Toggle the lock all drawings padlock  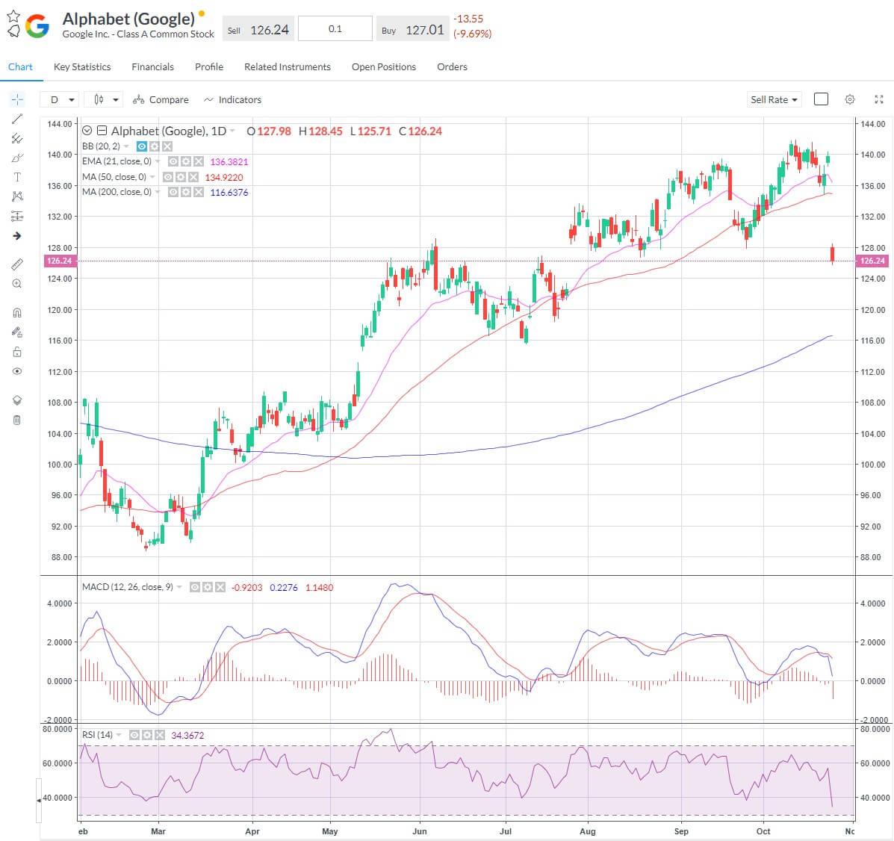click(17, 352)
